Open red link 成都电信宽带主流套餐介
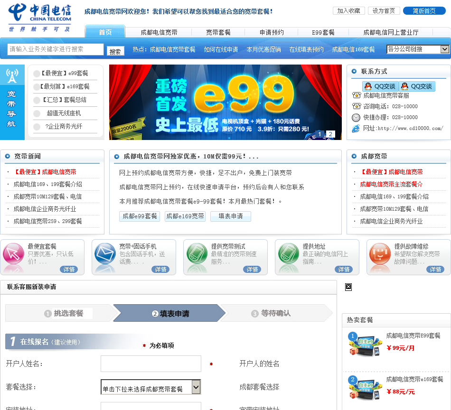The width and height of the screenshot is (451, 410). [391, 184]
